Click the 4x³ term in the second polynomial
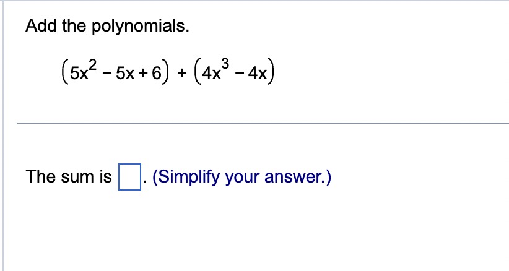The height and width of the screenshot is (271, 509). pyautogui.click(x=216, y=71)
